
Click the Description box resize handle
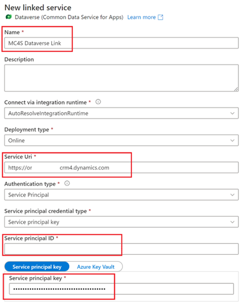click(236, 89)
